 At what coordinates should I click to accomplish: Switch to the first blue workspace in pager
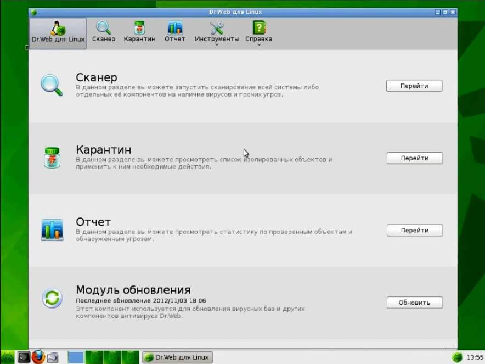click(x=76, y=357)
